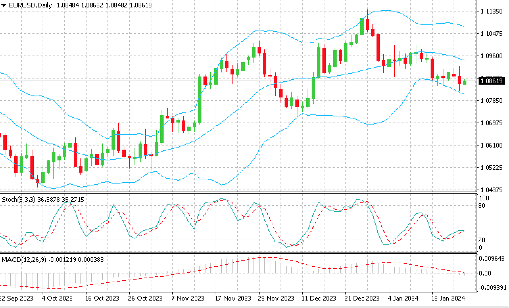Click the Stoch(5,3,3) indicator label
The height and width of the screenshot is (308, 509).
coord(18,199)
